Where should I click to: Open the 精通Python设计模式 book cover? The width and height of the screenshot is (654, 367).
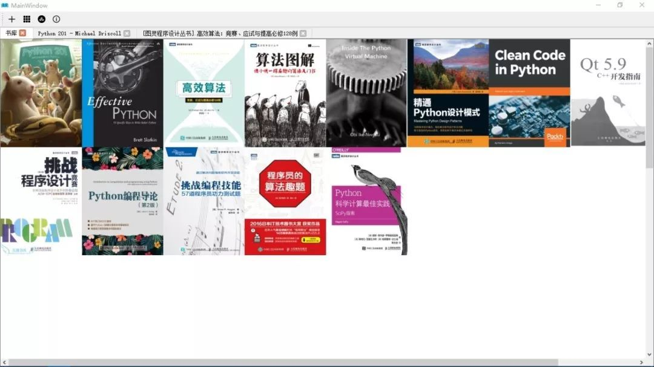pos(448,93)
